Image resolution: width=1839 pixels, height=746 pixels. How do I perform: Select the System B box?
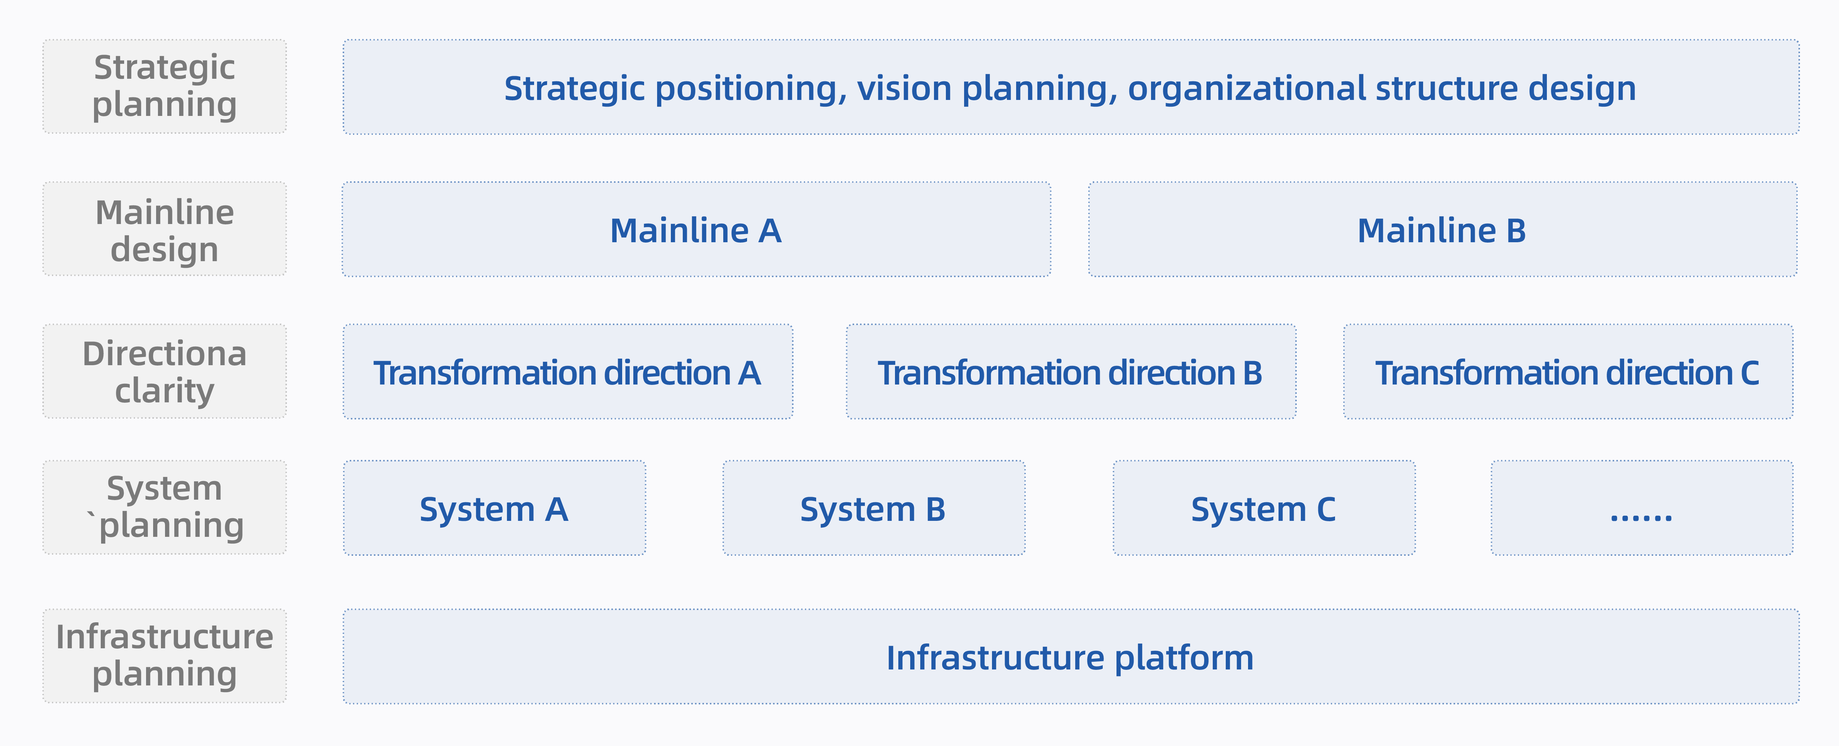pyautogui.click(x=874, y=507)
